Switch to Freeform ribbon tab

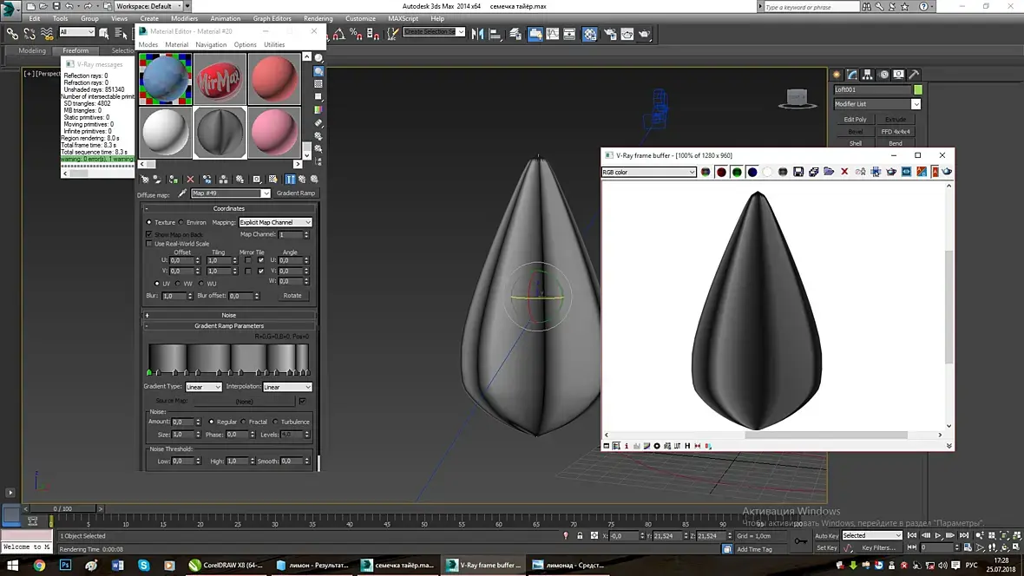75,50
